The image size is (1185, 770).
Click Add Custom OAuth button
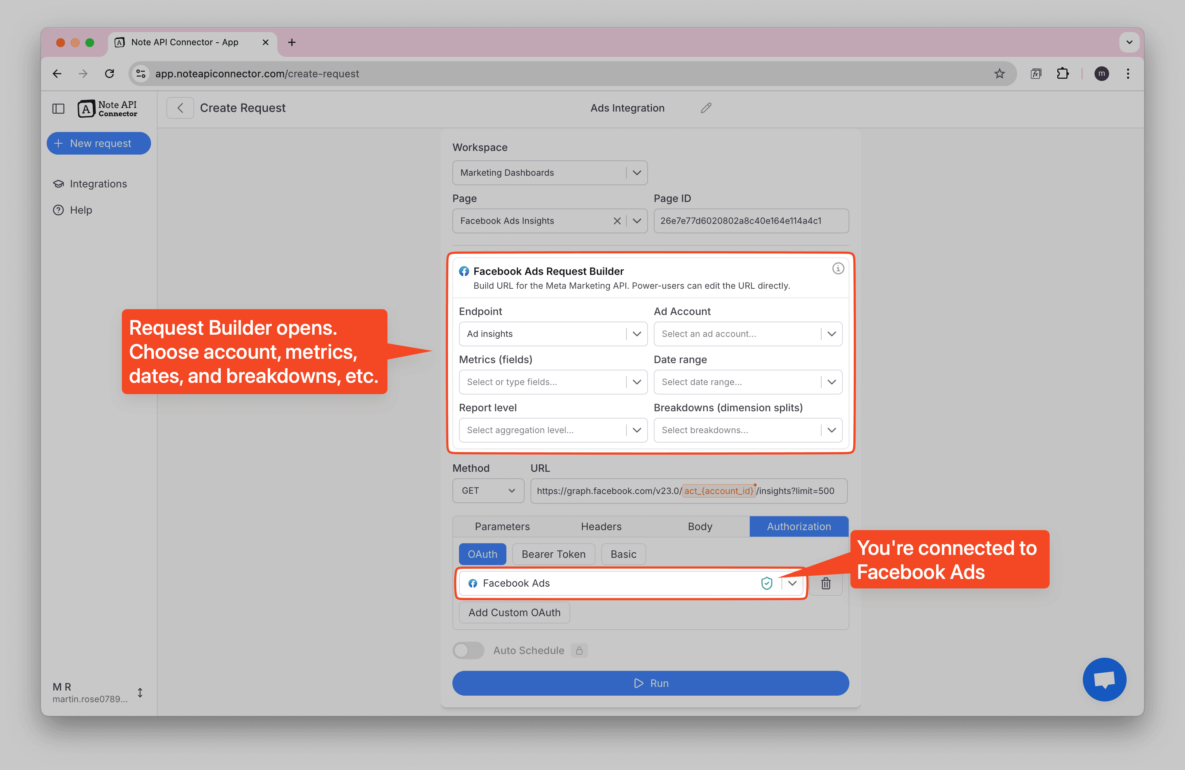pos(514,612)
